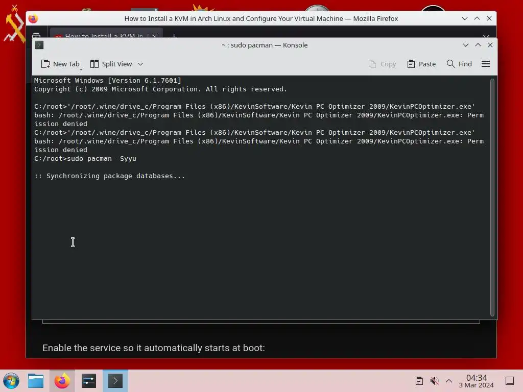This screenshot has height=392, width=523.
Task: Expand the New Tab dropdown arrow
Action: coord(81,69)
